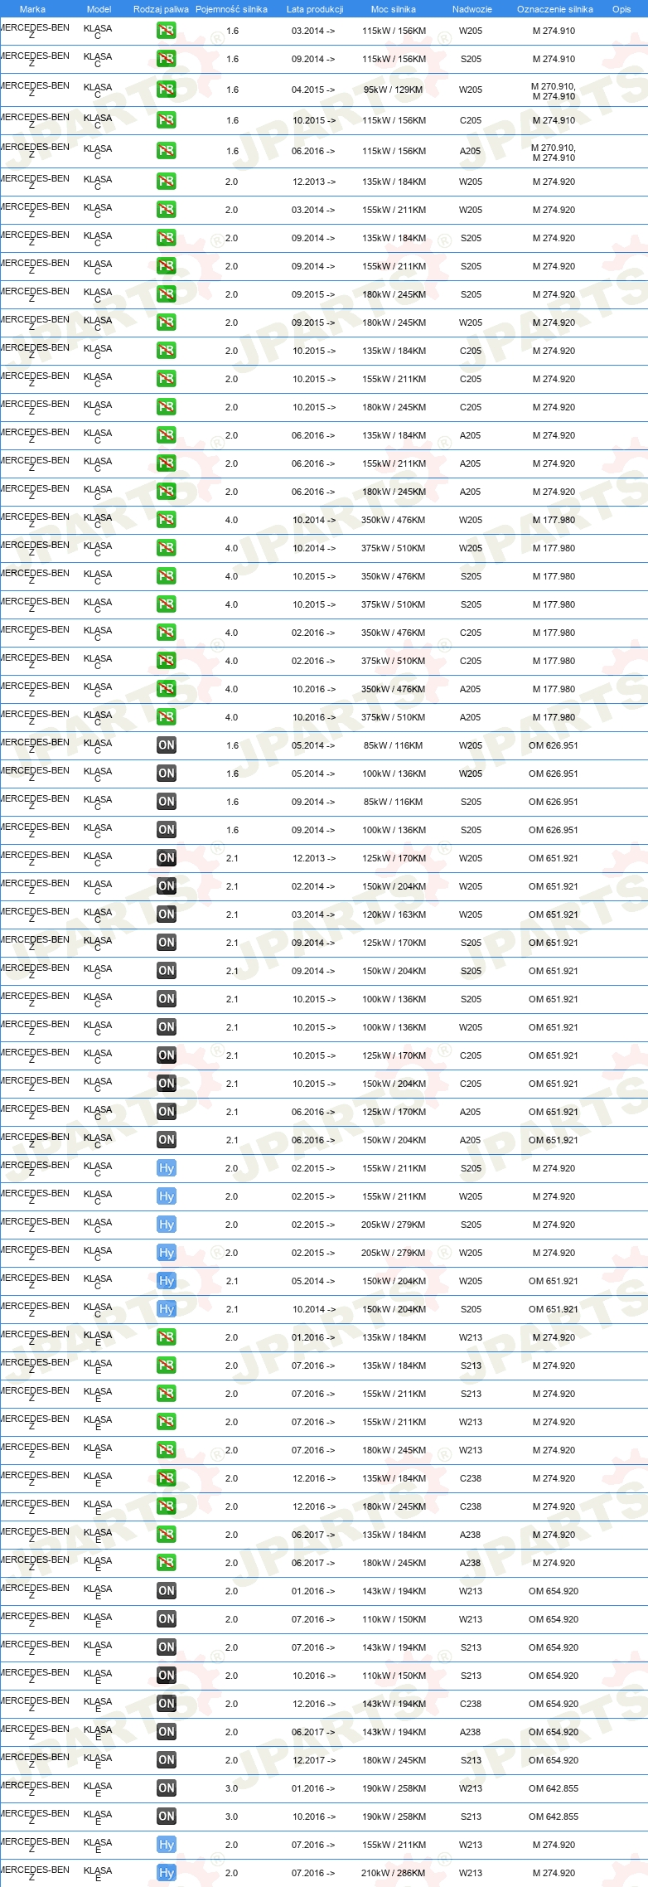Screen dimensions: 648x1887
Task: Select the ON icon in the 1.6 W205 100kW / 136KM row
Action: click(x=167, y=774)
